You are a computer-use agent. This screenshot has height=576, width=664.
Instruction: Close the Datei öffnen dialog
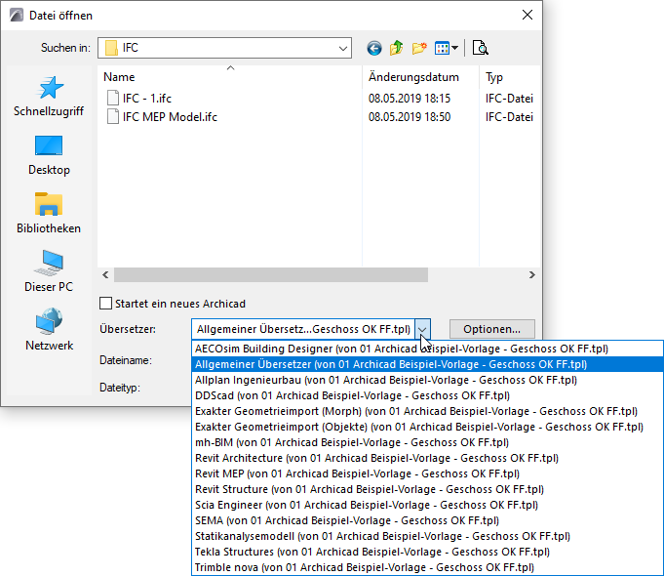pos(527,16)
